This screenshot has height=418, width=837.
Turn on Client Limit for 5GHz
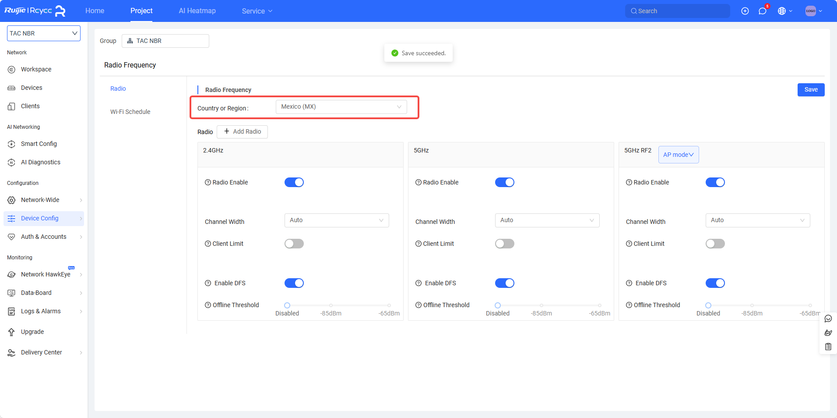(504, 244)
